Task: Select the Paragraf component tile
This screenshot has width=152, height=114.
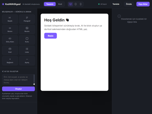Action: [27, 19]
